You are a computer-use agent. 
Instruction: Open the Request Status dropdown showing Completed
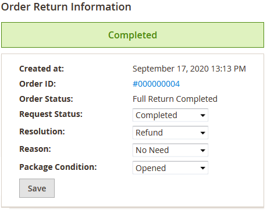(170, 115)
